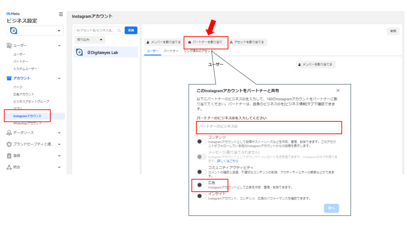Switch to リンク済みのアセット tab
The height and width of the screenshot is (230, 407).
198,51
